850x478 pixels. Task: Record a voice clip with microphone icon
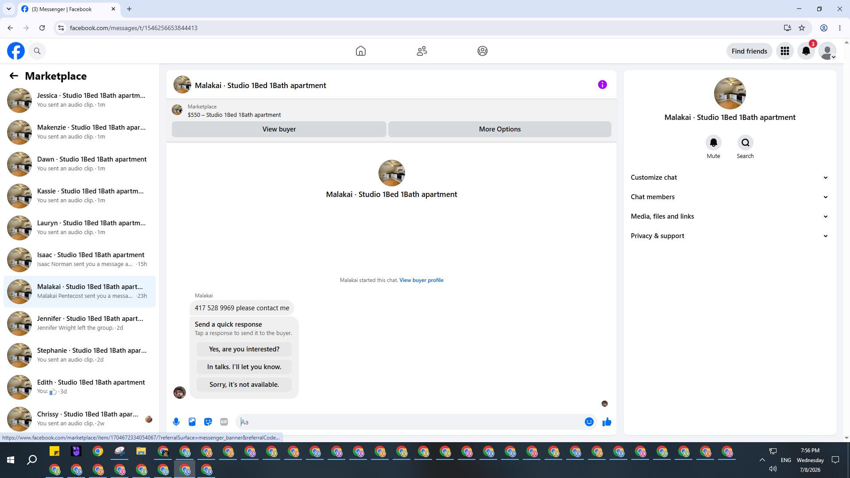(x=176, y=422)
